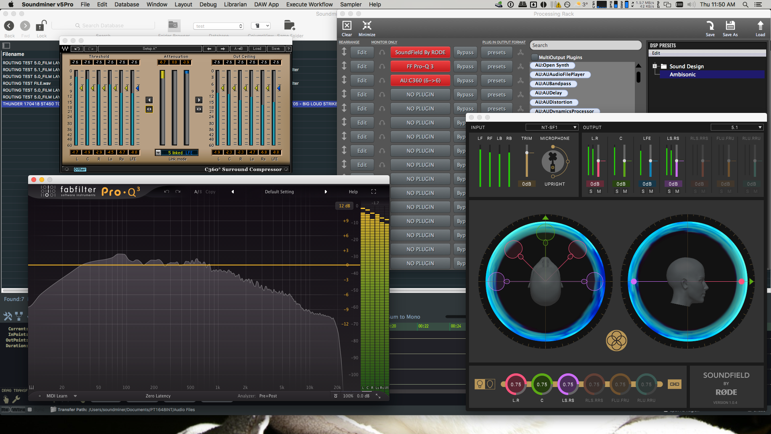Click the Save As floppy icon
Screen dimensions: 771x434
point(730,26)
